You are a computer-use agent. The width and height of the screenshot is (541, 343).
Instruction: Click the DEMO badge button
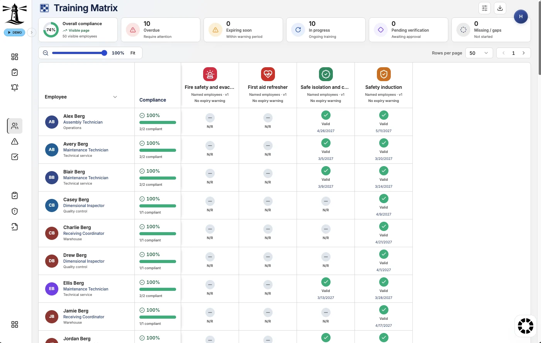coord(15,32)
